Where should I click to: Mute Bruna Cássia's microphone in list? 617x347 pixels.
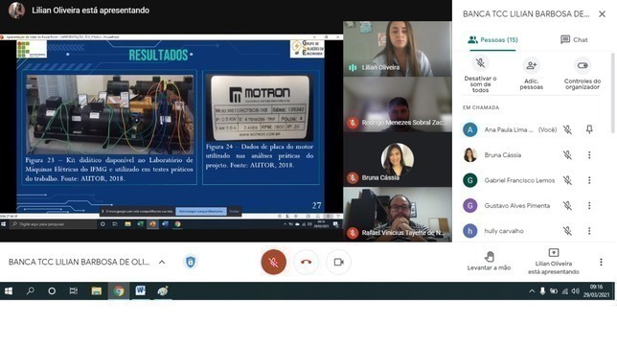pos(567,154)
